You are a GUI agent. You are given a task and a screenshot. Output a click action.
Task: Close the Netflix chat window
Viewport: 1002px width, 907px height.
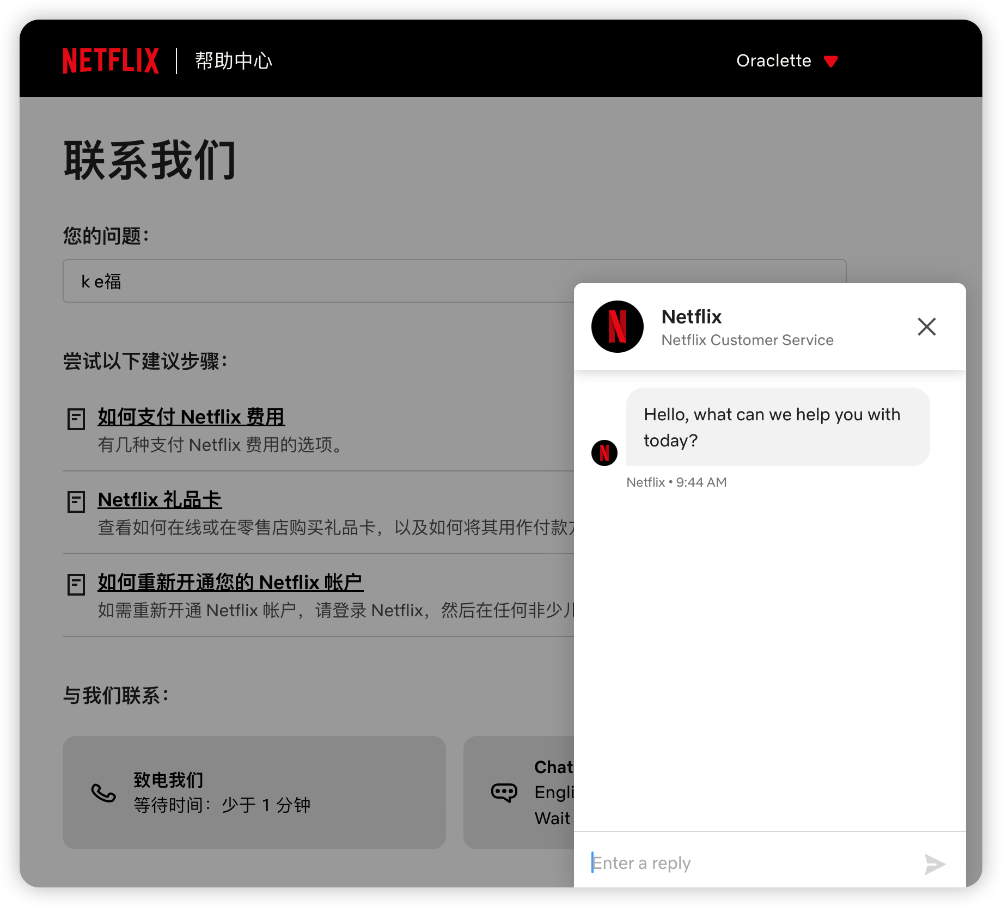pyautogui.click(x=926, y=327)
